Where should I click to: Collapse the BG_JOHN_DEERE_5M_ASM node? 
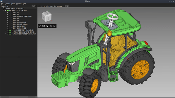[3, 10]
